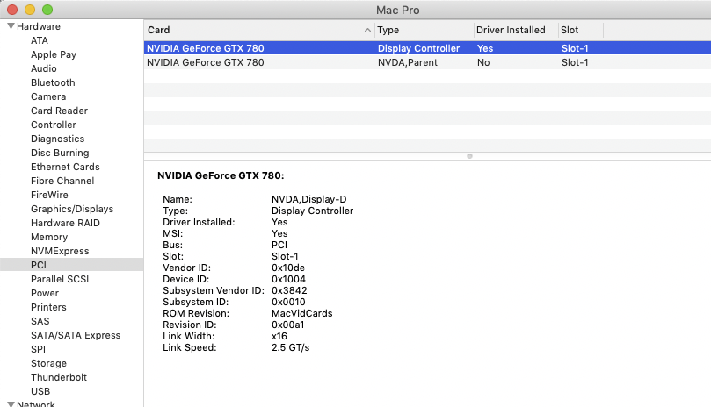Click the green zoom window button
Image resolution: width=711 pixels, height=407 pixels.
pyautogui.click(x=47, y=10)
